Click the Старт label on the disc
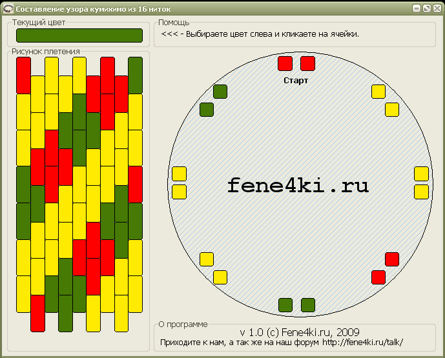 click(296, 81)
